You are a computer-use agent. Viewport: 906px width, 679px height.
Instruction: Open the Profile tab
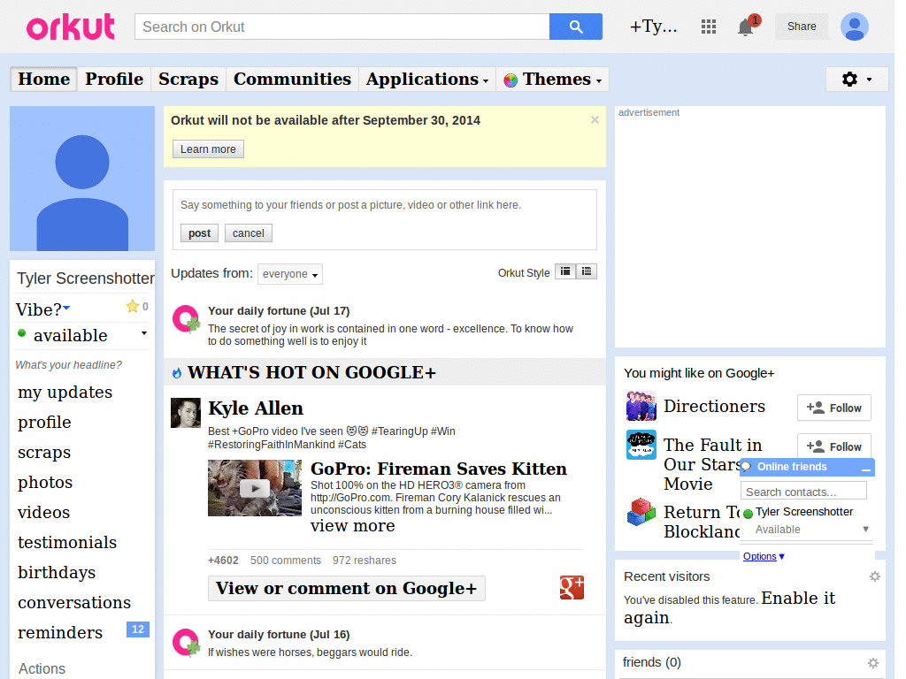114,79
